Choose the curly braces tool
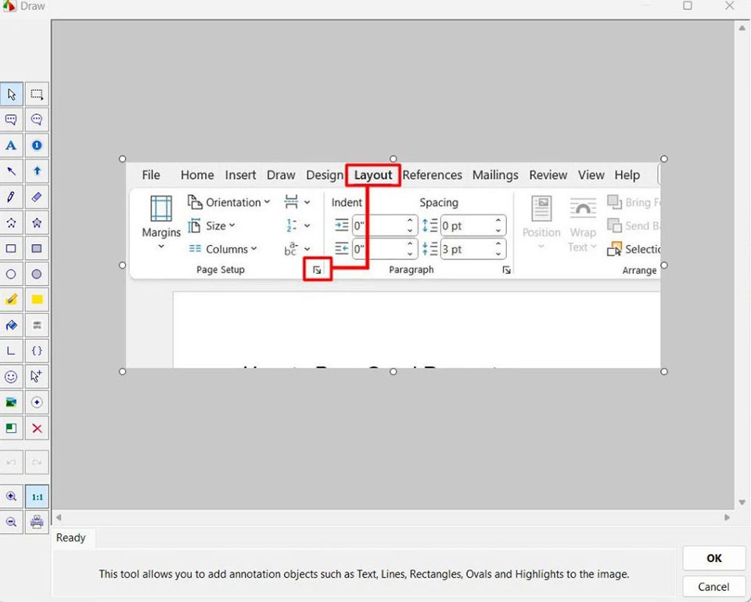751x602 pixels. click(37, 351)
